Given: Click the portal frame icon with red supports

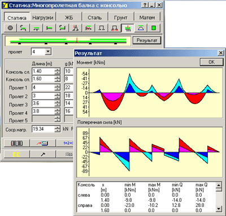Looking at the screenshot, I should pyautogui.click(x=115, y=28).
